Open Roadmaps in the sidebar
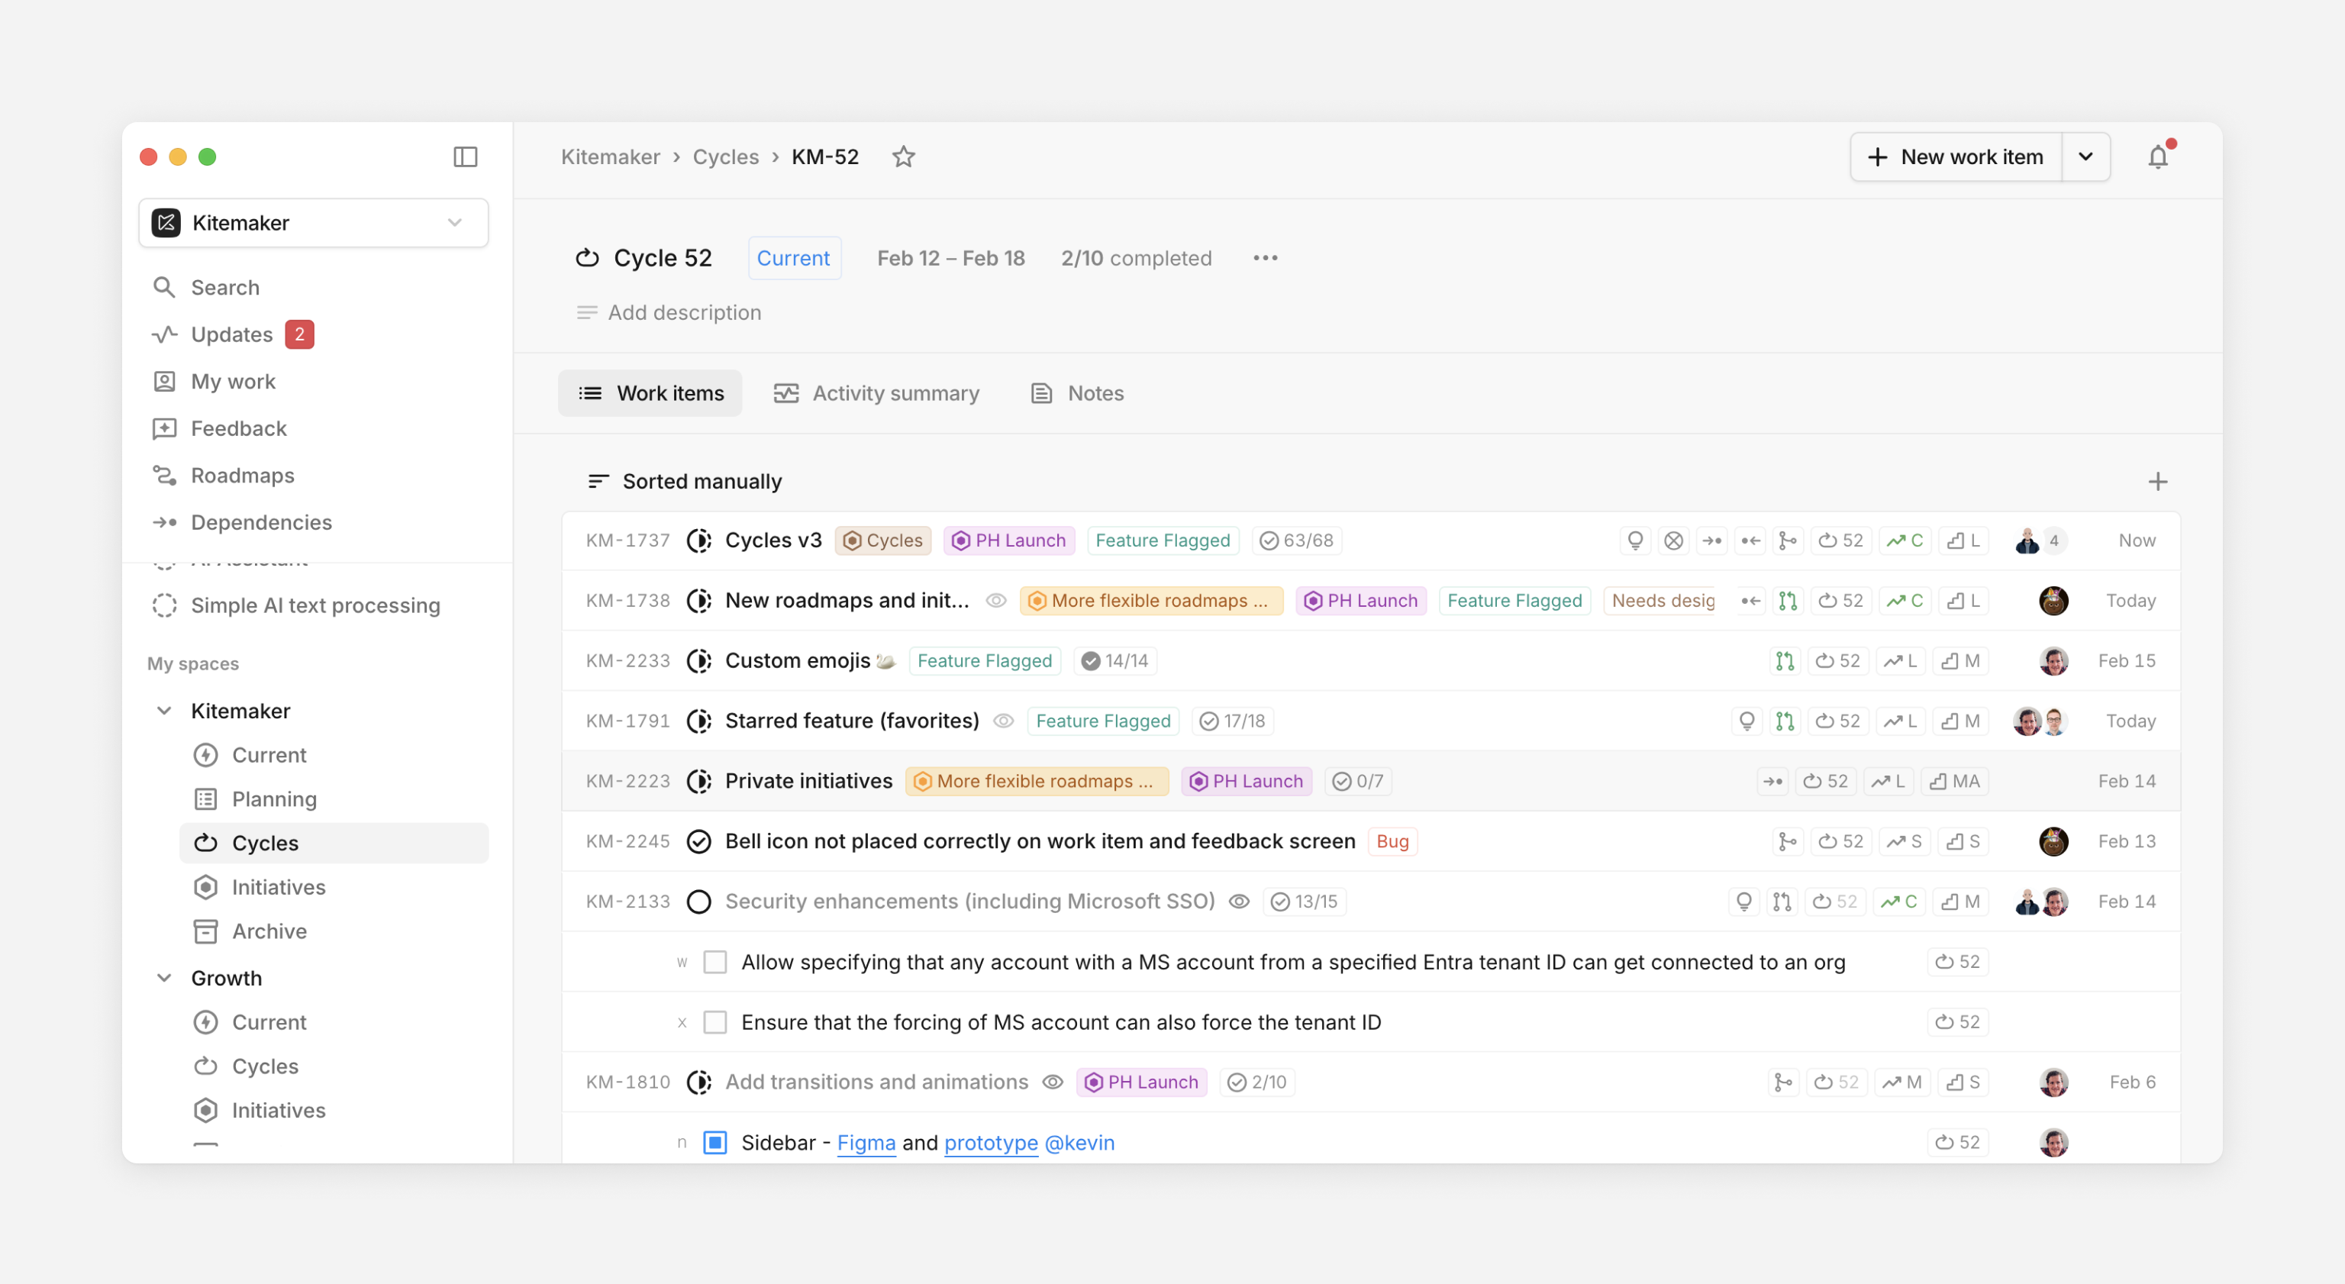The width and height of the screenshot is (2345, 1284). coord(242,476)
